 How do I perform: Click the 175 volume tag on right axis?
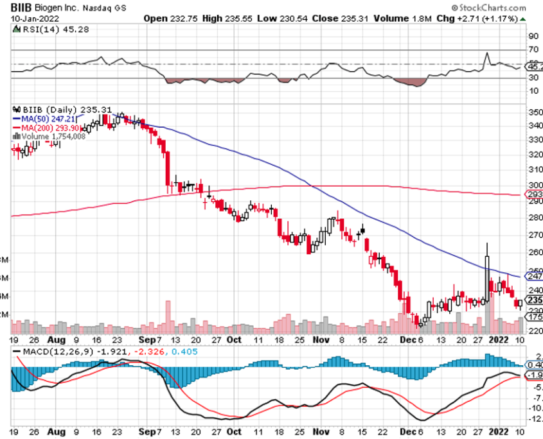534,317
